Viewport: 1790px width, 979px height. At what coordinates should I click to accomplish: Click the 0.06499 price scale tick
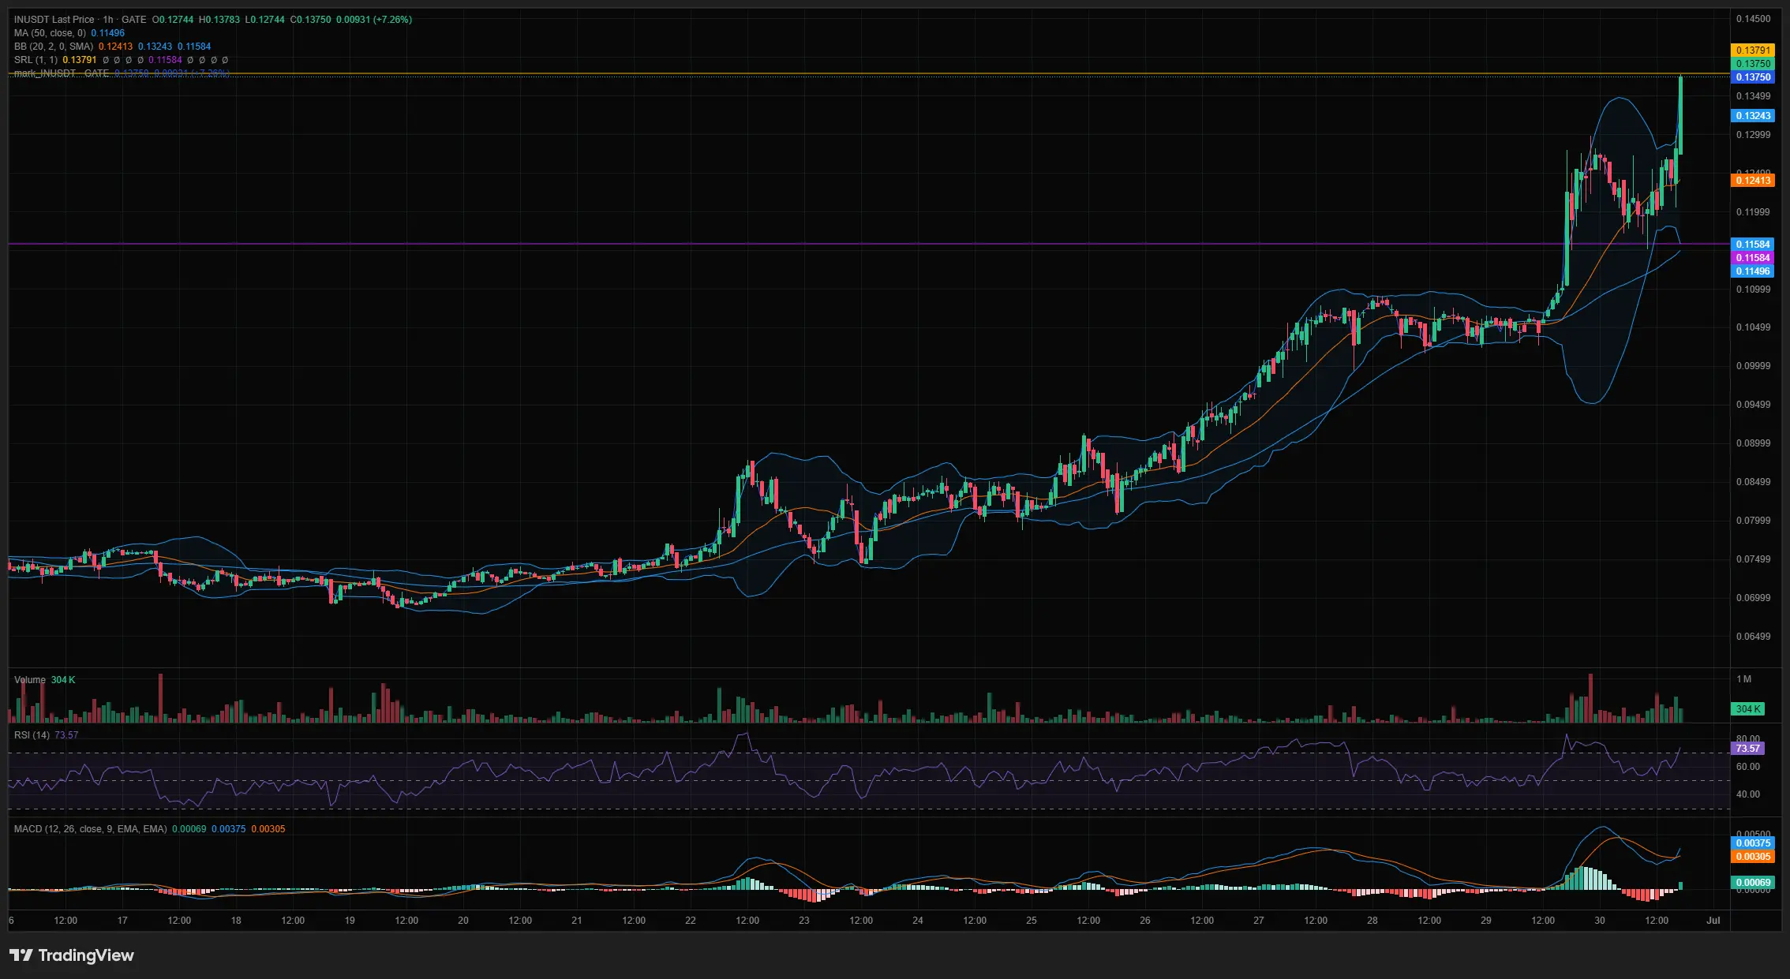tap(1753, 637)
